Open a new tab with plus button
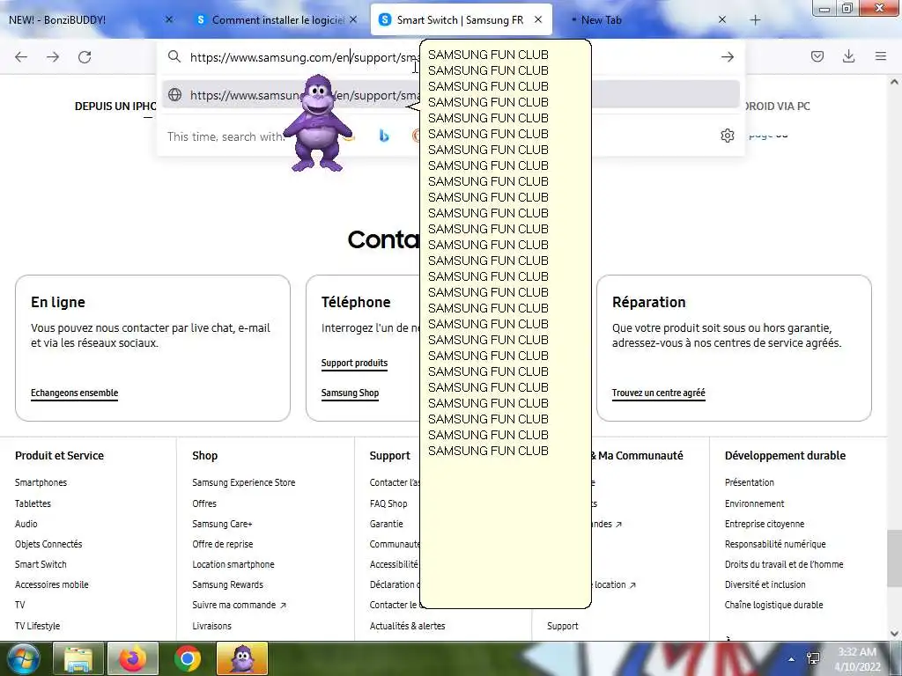 point(755,20)
